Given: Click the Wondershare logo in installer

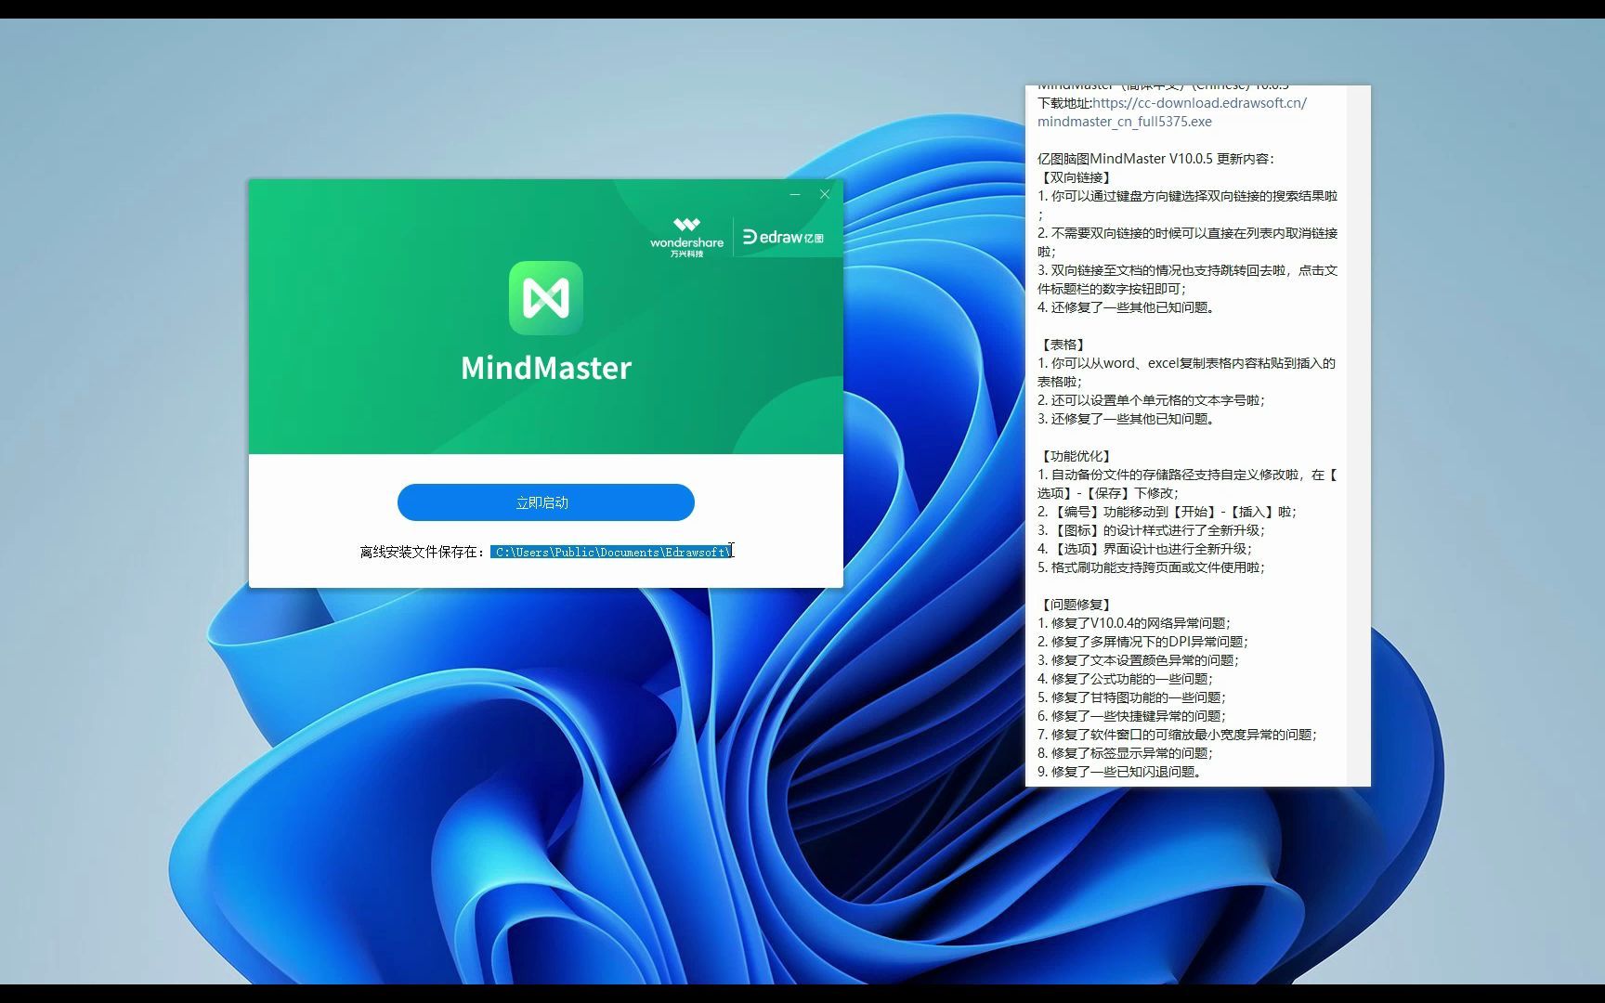Looking at the screenshot, I should tap(686, 238).
